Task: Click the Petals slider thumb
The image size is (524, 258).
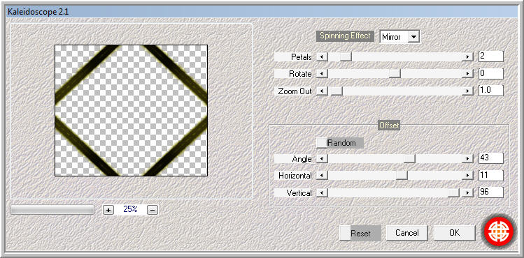Action: (x=346, y=57)
